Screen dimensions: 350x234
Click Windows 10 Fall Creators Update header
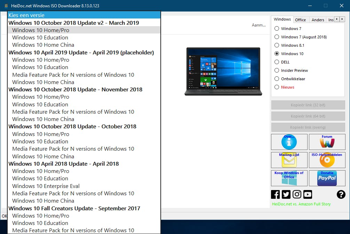pyautogui.click(x=84, y=208)
